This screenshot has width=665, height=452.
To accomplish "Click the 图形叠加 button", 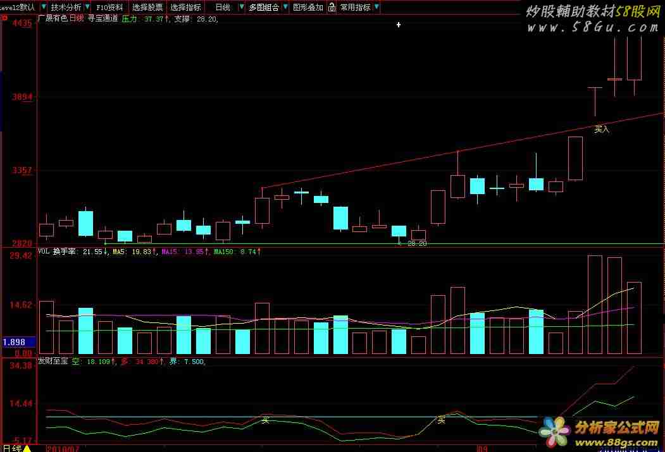I will click(x=308, y=7).
